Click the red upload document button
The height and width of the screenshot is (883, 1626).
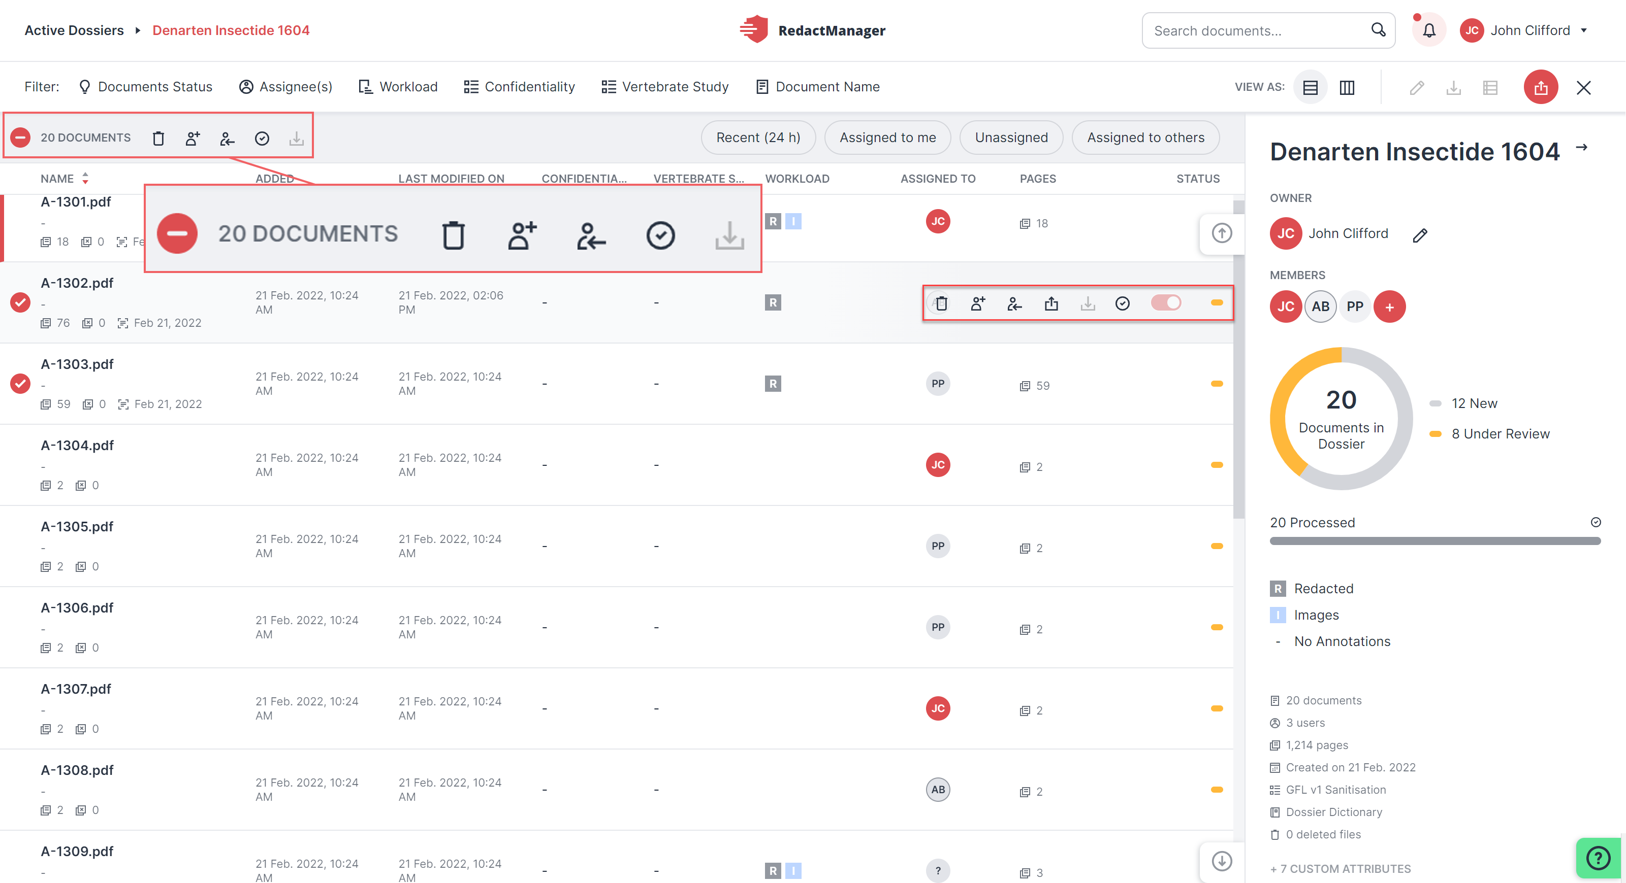coord(1541,87)
